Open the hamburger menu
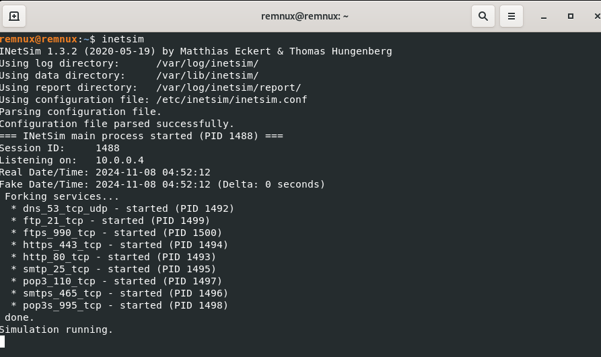 click(511, 16)
